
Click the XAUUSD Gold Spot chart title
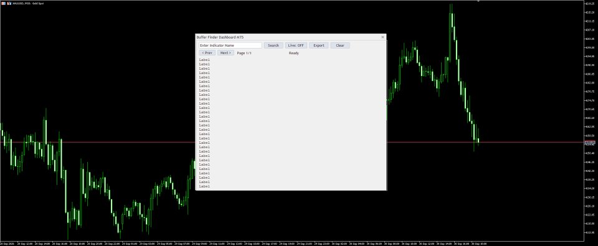pos(28,3)
